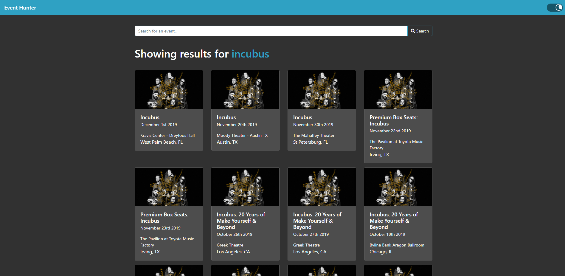565x276 pixels.
Task: Open the December 1st 2019 Incubus thumbnail
Action: tap(169, 90)
